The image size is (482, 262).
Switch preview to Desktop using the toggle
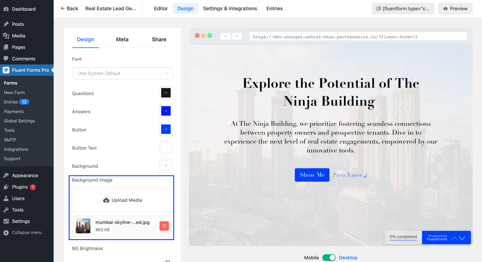pyautogui.click(x=329, y=257)
